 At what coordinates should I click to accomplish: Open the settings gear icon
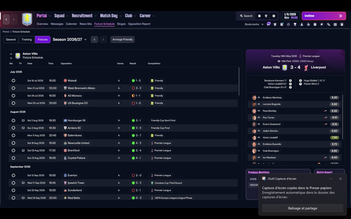tap(274, 16)
